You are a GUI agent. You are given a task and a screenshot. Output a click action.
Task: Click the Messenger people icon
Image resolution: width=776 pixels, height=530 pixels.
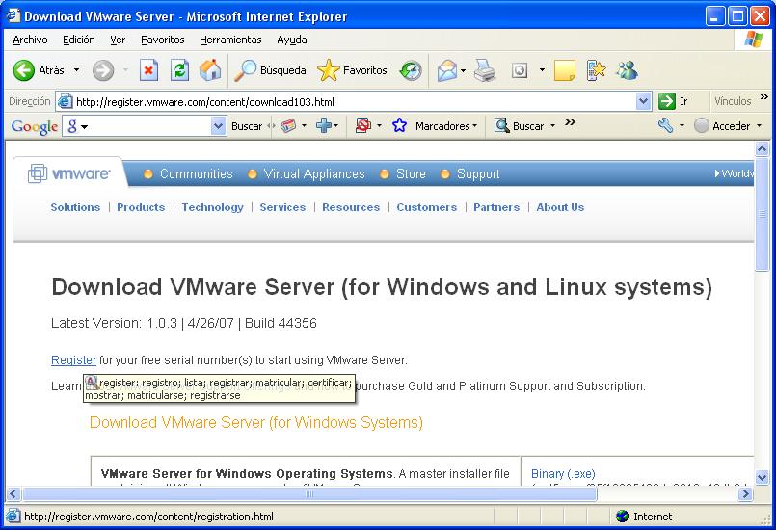pyautogui.click(x=627, y=70)
